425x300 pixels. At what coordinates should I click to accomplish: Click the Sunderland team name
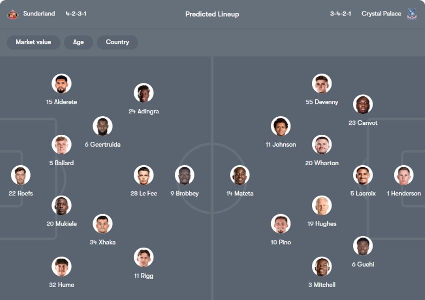39,14
